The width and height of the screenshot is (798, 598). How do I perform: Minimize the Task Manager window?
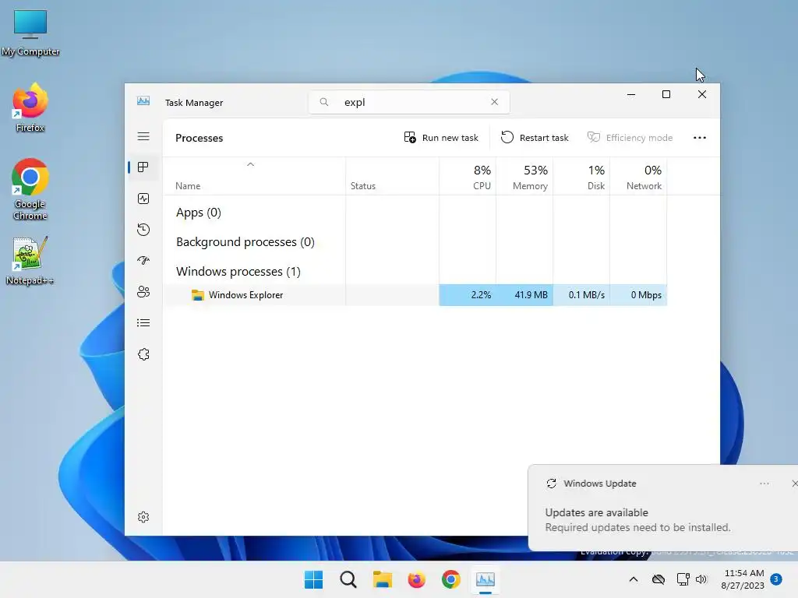point(631,94)
